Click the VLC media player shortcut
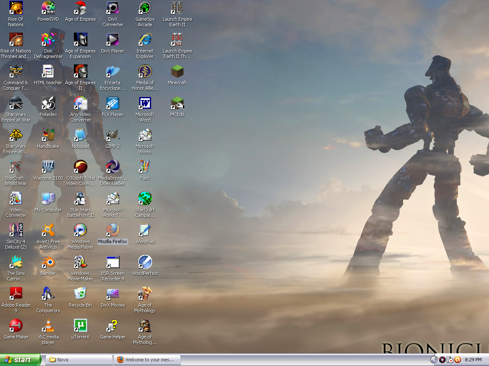The height and width of the screenshot is (366, 489). coord(48,327)
